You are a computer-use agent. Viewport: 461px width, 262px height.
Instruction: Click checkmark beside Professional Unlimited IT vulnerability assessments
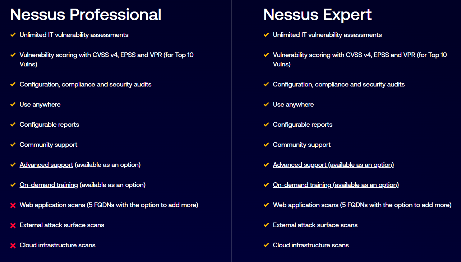click(x=13, y=35)
